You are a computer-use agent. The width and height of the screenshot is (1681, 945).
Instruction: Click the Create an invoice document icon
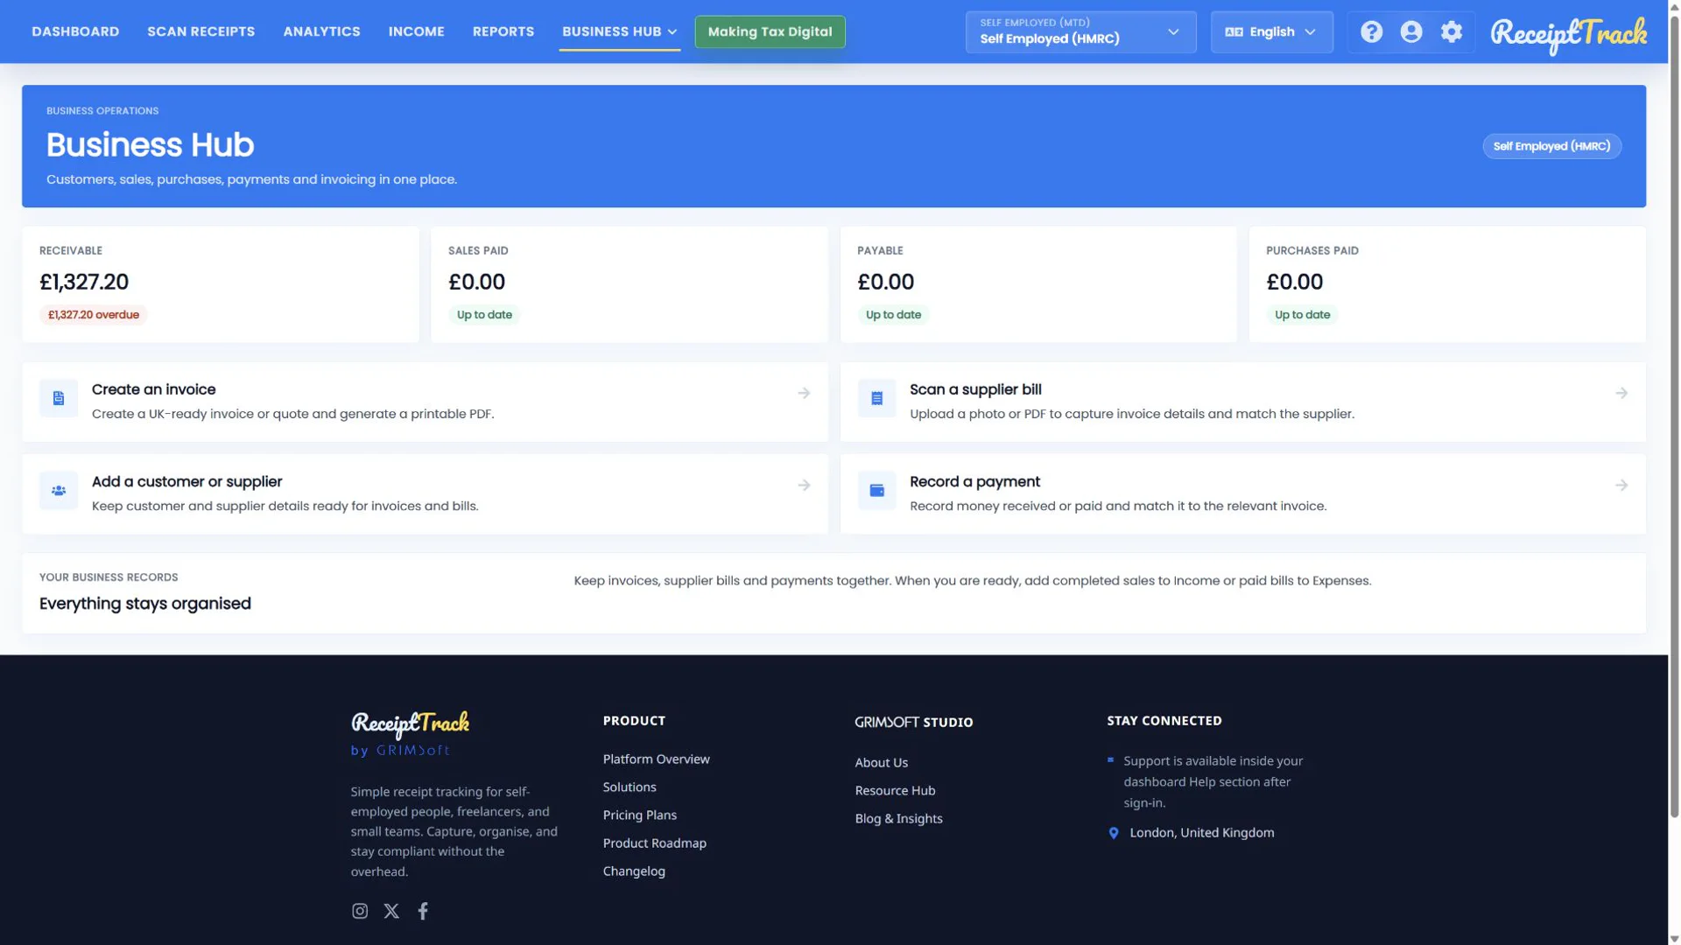pos(59,398)
